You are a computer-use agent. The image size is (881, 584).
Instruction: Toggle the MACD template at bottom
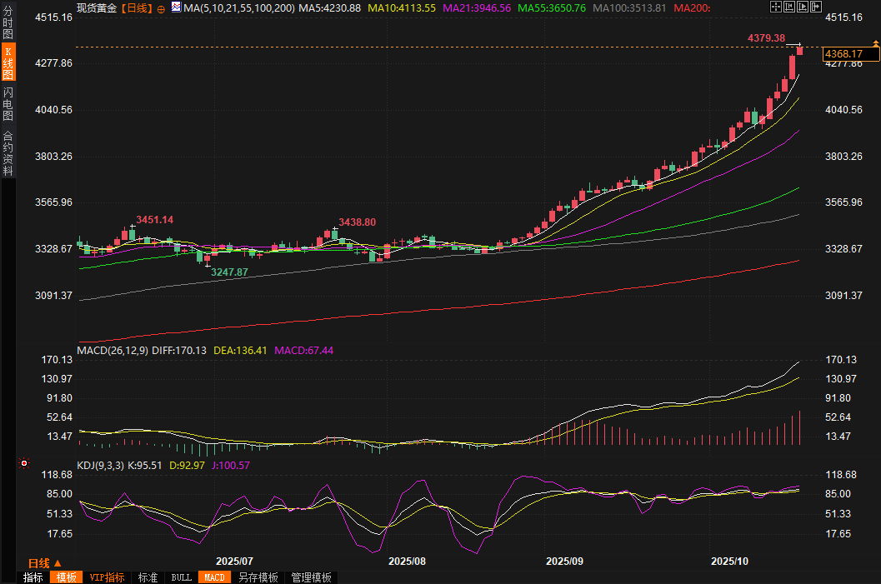click(214, 577)
